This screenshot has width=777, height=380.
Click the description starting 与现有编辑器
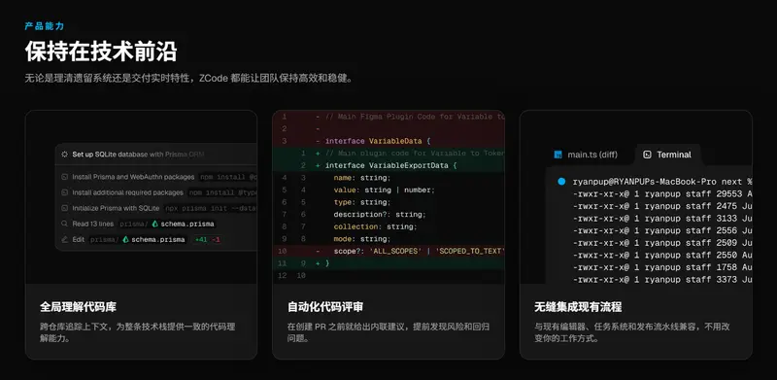(632, 333)
